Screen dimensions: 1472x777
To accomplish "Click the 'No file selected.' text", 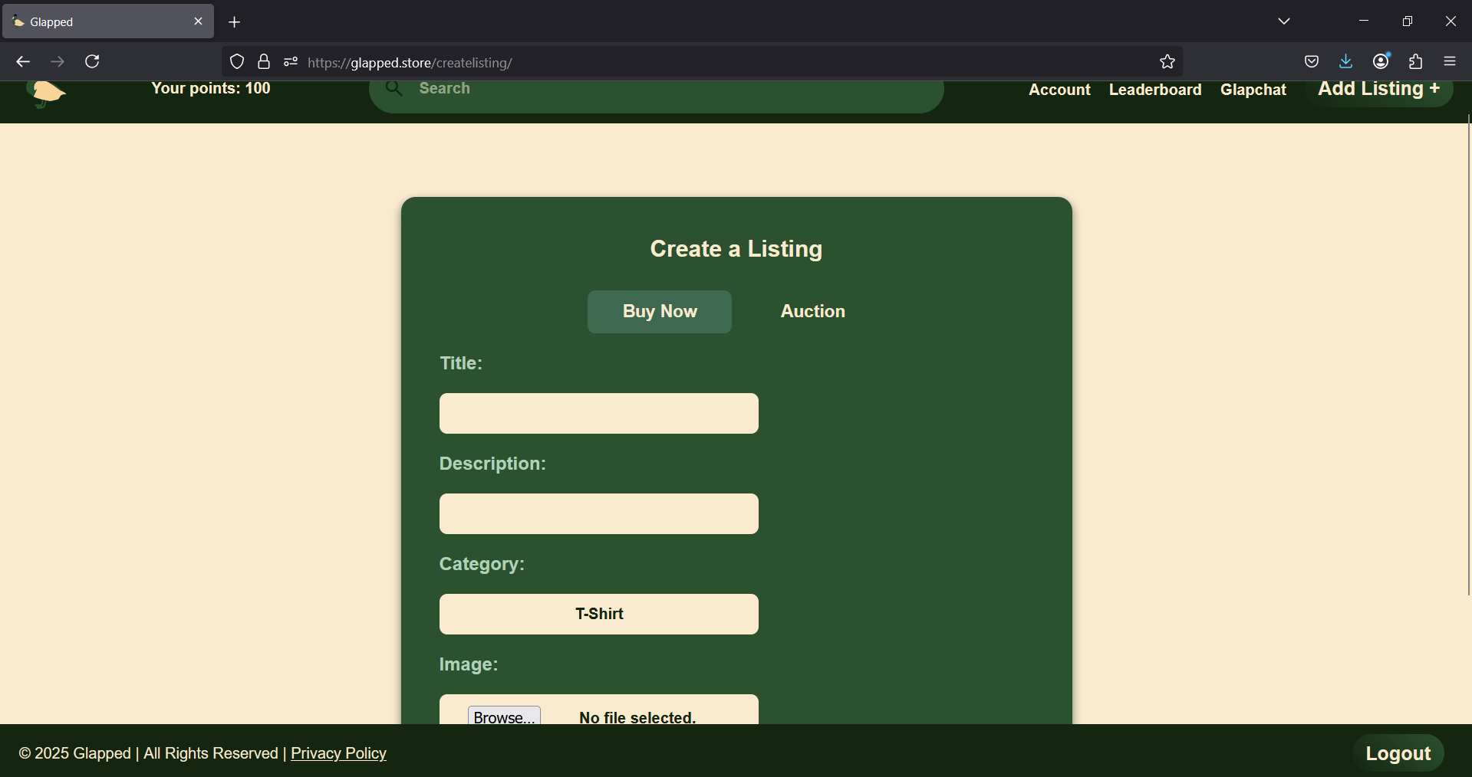I will 637,717.
